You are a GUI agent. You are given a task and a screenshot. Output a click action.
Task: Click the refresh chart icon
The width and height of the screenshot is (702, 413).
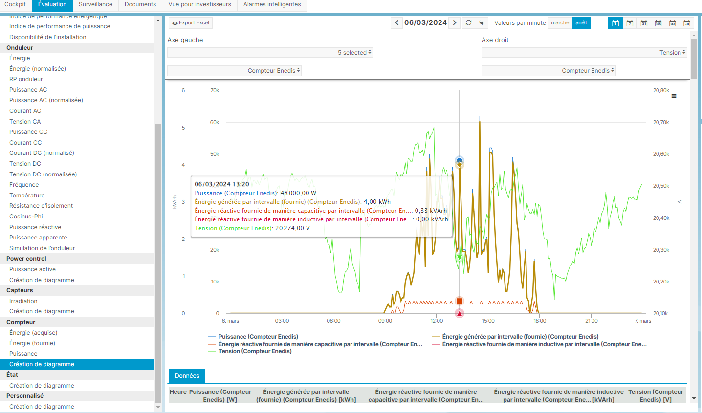[468, 23]
